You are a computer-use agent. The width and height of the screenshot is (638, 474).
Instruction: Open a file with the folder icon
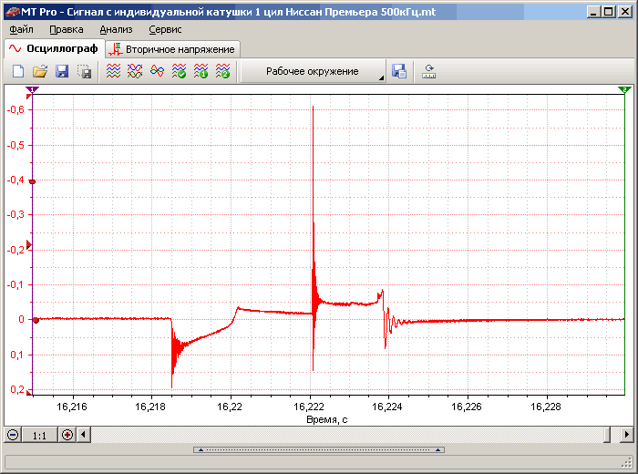(40, 71)
